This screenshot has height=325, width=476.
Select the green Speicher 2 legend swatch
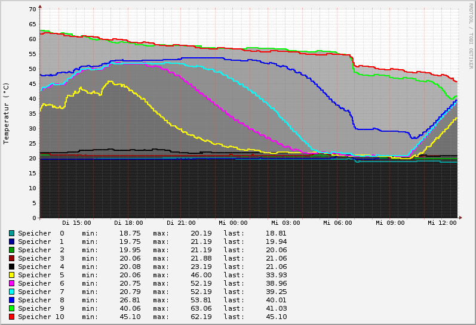click(x=11, y=250)
